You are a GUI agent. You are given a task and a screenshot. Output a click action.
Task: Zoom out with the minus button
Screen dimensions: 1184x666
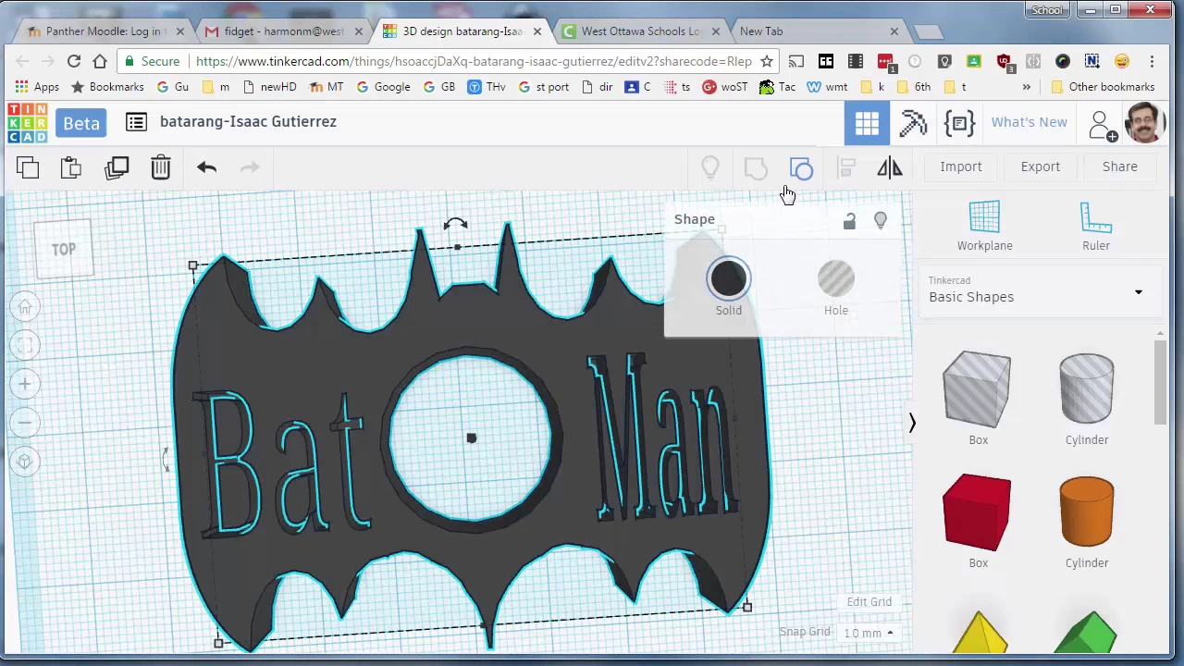[x=25, y=423]
